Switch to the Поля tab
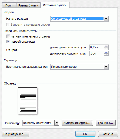This screenshot has width=120, height=139. [9, 5]
